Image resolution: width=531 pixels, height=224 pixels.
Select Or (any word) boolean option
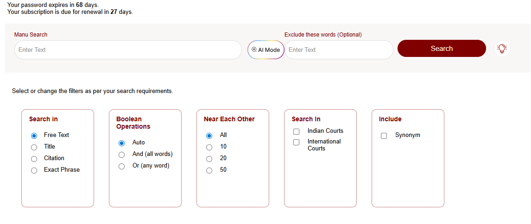(x=121, y=166)
